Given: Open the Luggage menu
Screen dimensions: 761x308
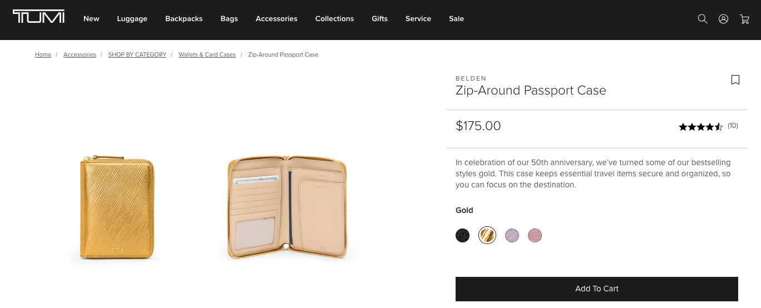Looking at the screenshot, I should coord(132,19).
